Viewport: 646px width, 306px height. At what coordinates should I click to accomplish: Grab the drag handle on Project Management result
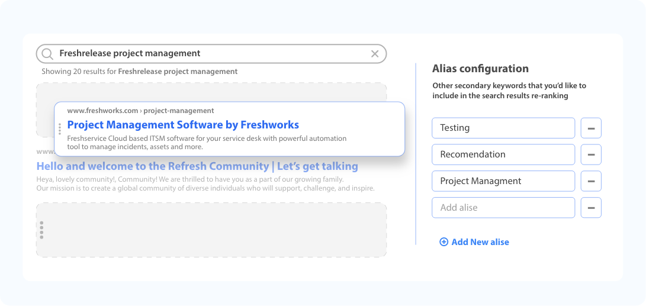[x=60, y=129]
